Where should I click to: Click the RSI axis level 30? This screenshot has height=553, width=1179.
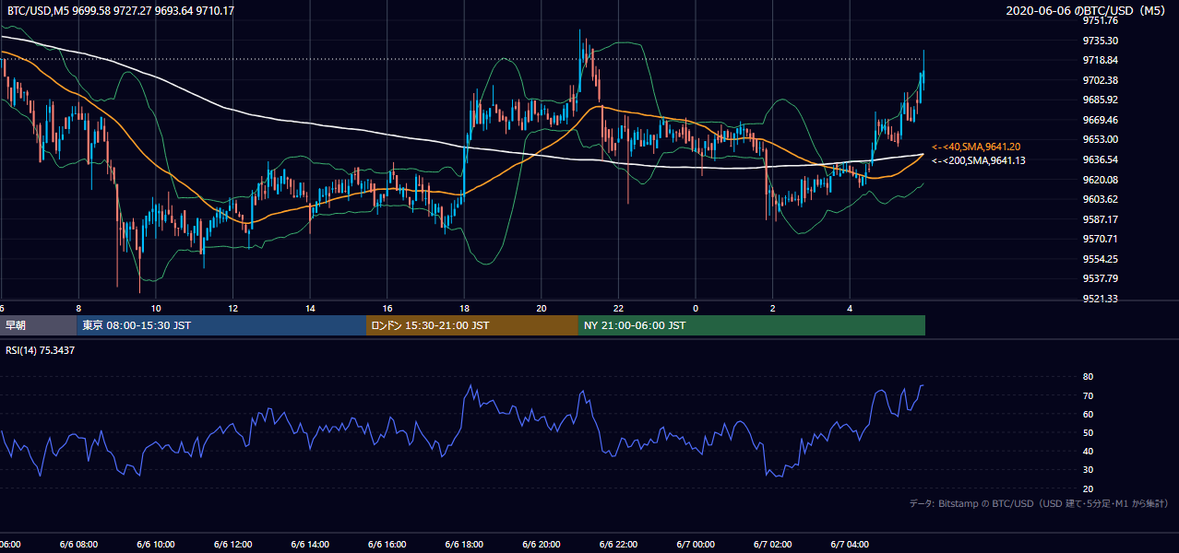tap(1088, 470)
